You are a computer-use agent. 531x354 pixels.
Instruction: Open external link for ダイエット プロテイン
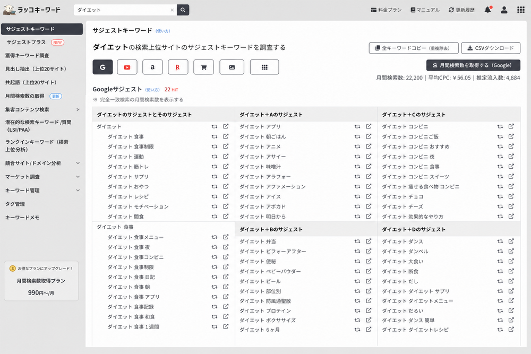coord(369,310)
